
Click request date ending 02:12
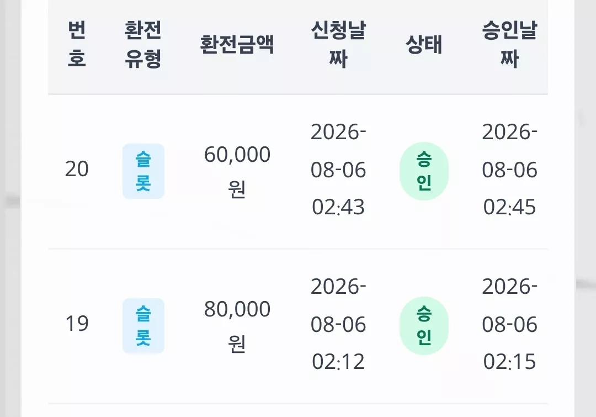pyautogui.click(x=338, y=324)
